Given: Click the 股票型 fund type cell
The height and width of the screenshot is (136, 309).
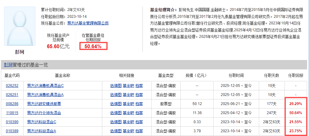Looking at the screenshot, I should coord(166,104).
